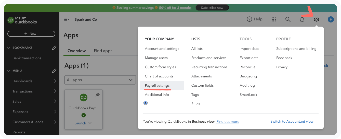Click the search magnifier icon
The width and height of the screenshot is (341, 139).
click(288, 19)
